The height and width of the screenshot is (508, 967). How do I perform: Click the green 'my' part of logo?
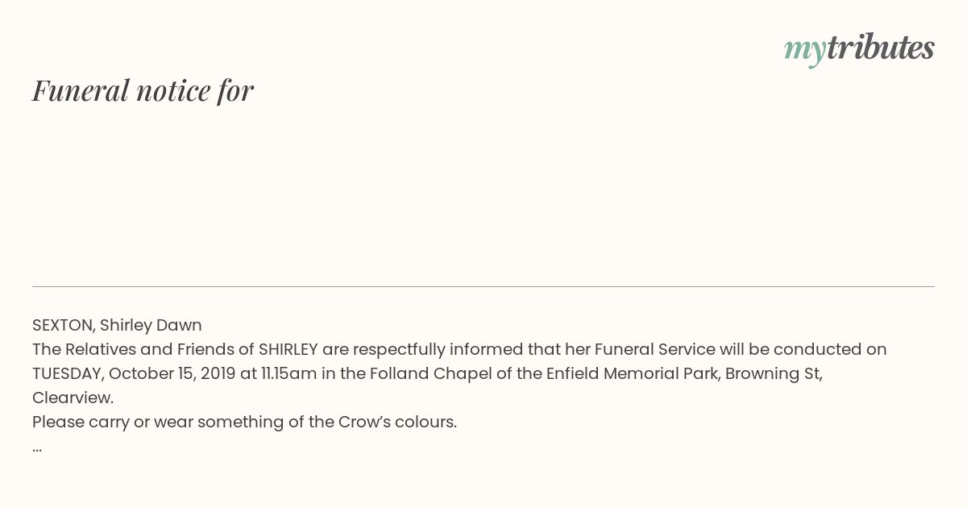point(805,51)
